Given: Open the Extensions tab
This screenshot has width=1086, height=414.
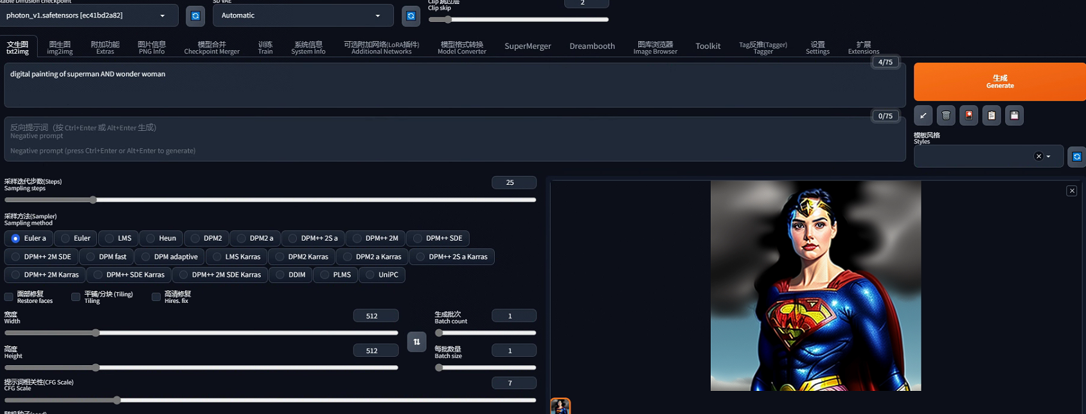Looking at the screenshot, I should click(x=864, y=47).
